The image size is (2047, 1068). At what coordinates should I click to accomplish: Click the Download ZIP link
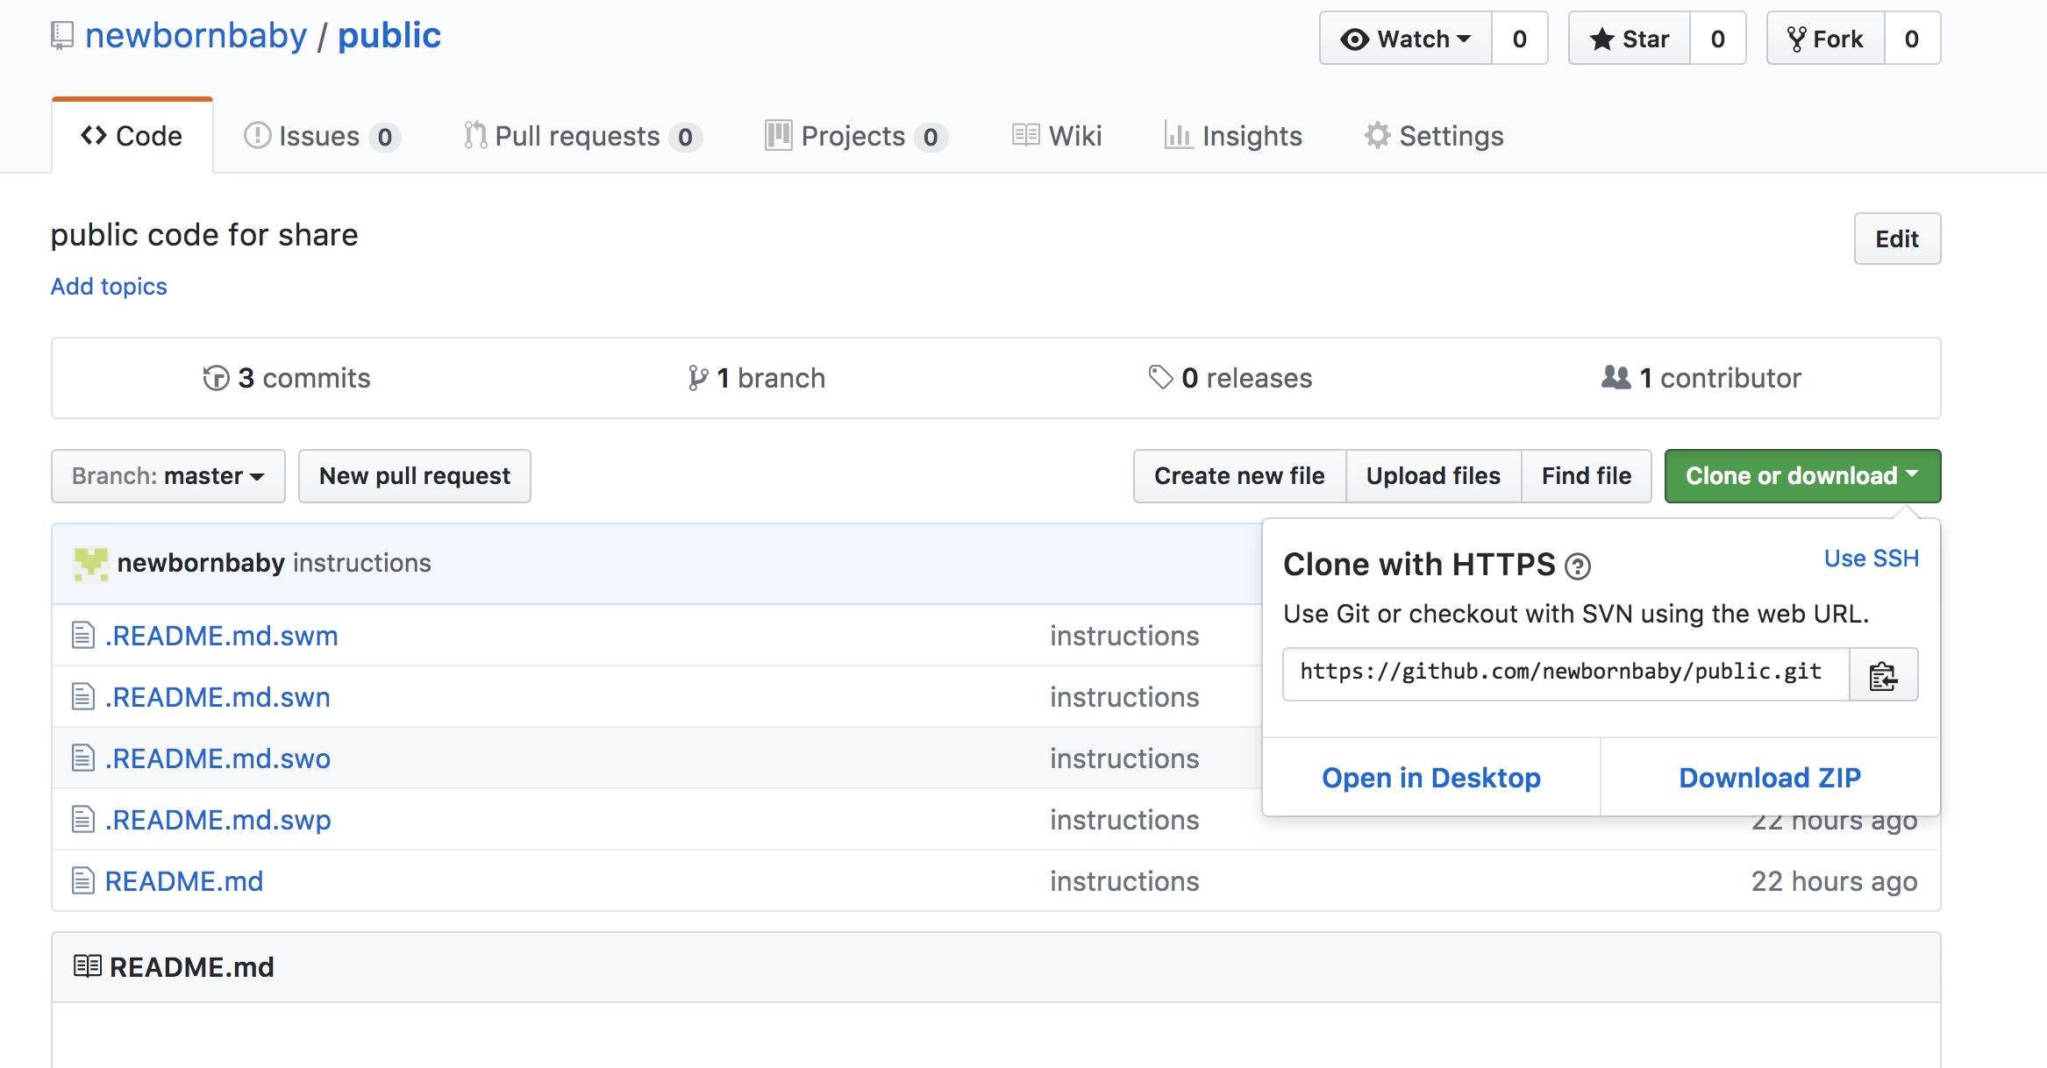1770,778
